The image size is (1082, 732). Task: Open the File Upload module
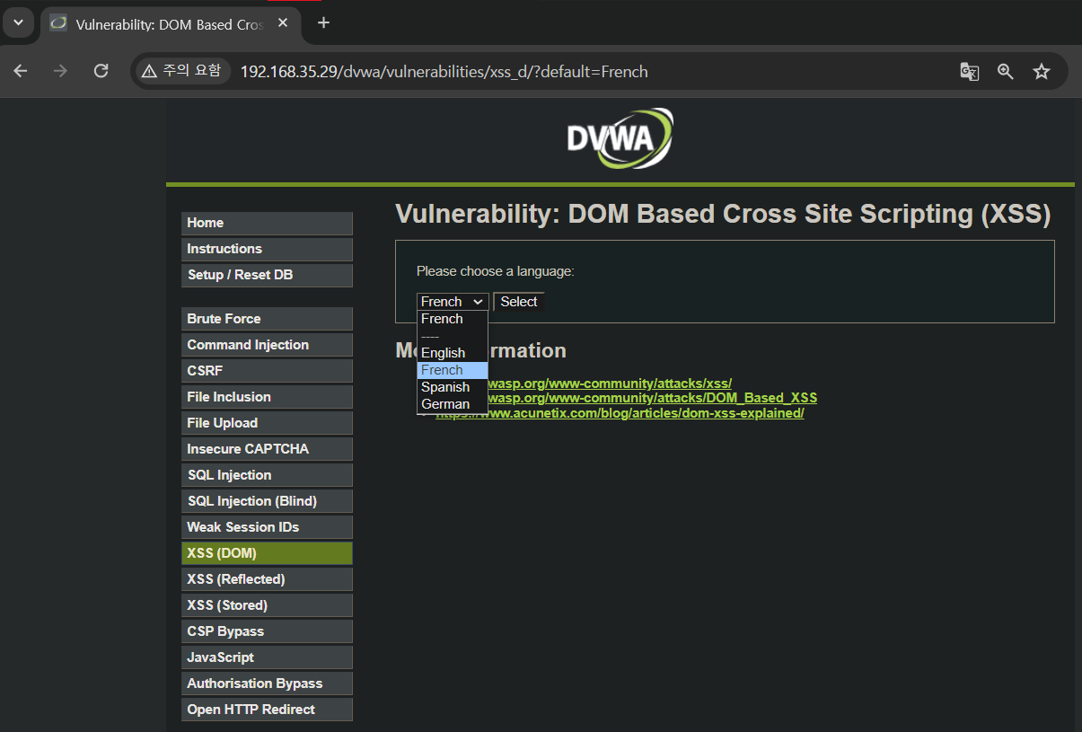267,423
